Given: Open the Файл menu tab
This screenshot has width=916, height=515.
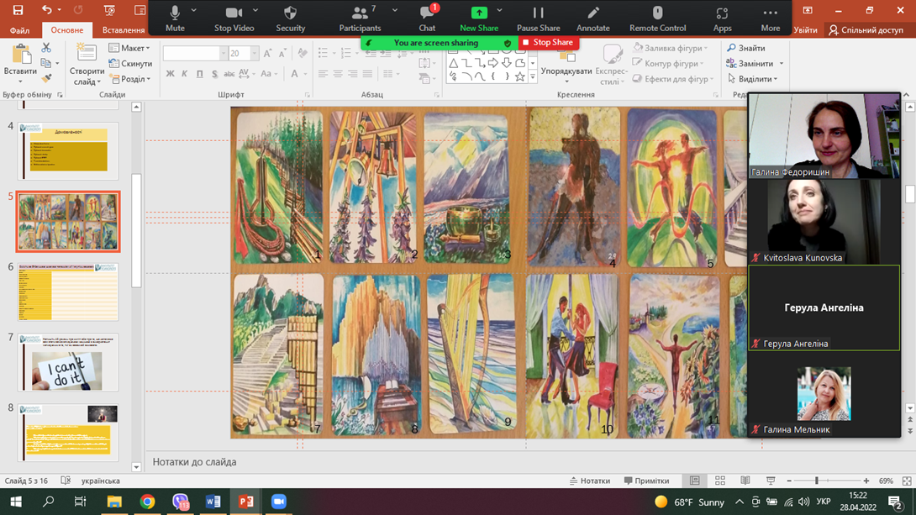Looking at the screenshot, I should [x=19, y=30].
